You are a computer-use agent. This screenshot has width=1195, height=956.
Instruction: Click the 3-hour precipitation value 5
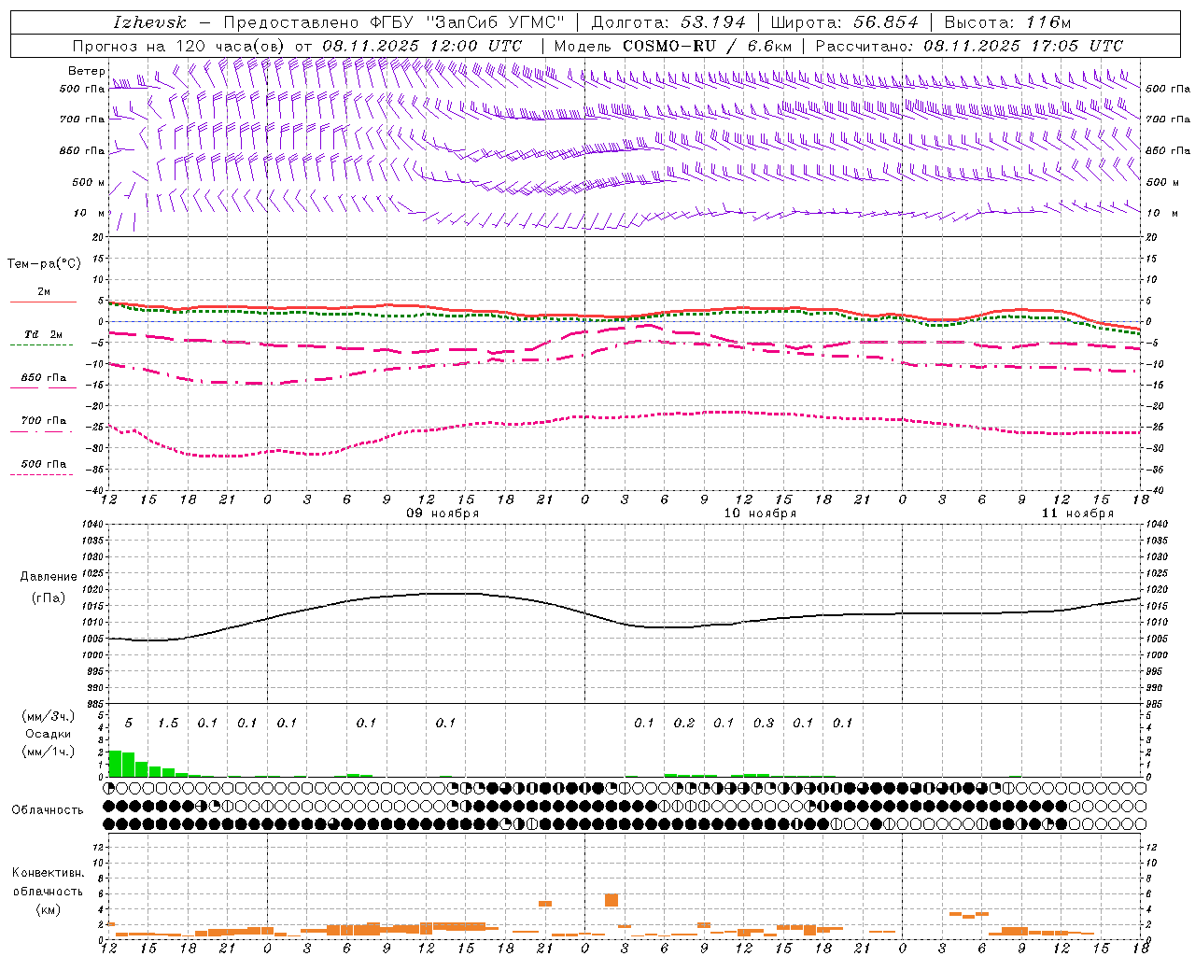click(x=129, y=723)
